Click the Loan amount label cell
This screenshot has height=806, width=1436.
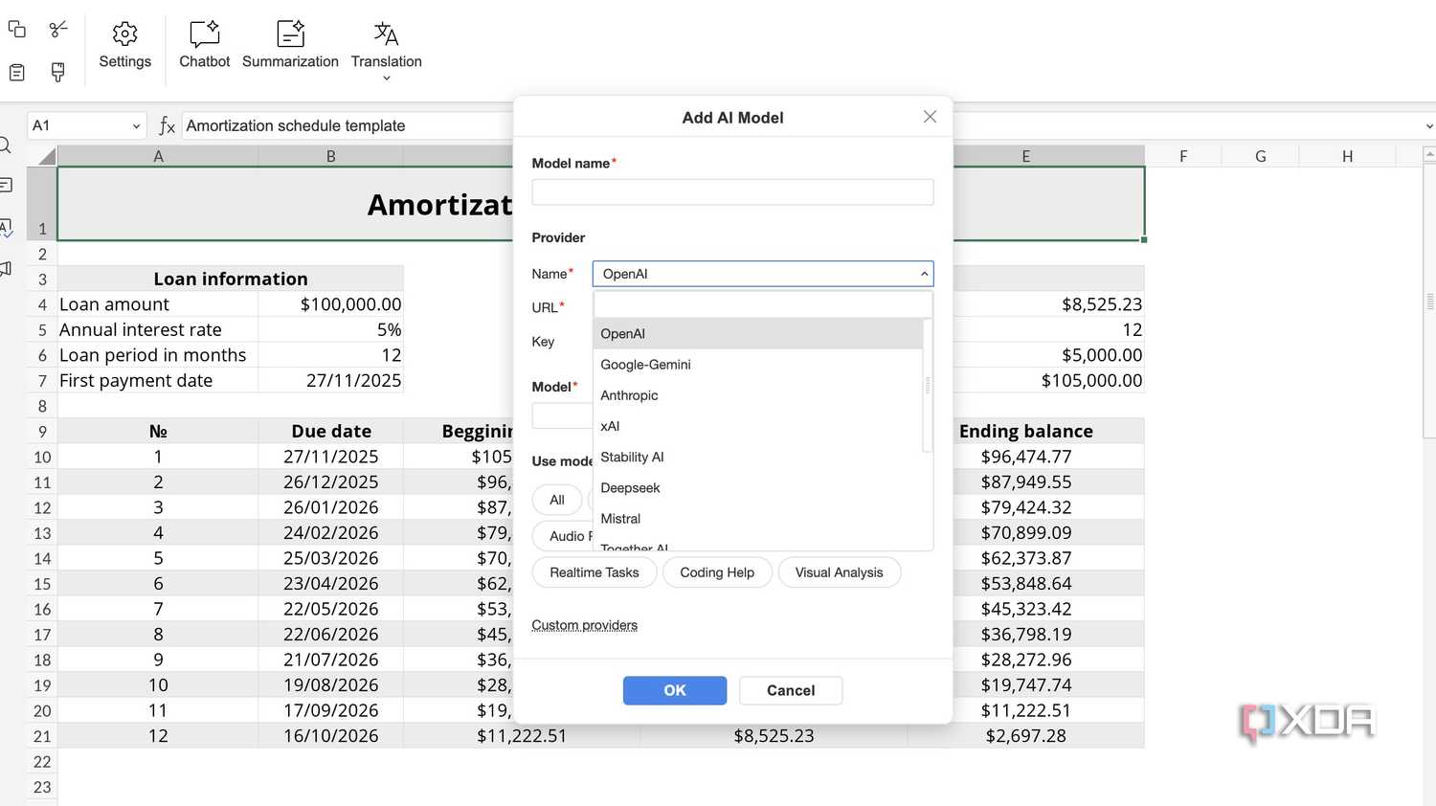[158, 304]
